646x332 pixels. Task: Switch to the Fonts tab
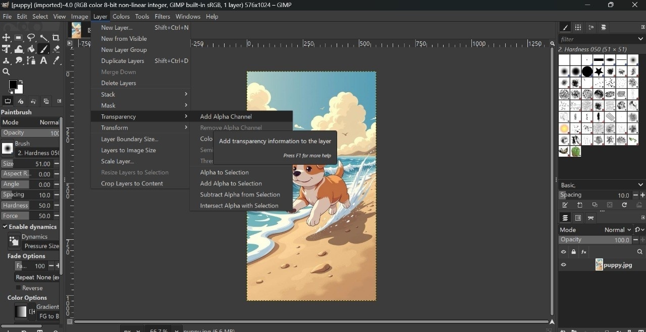click(591, 28)
